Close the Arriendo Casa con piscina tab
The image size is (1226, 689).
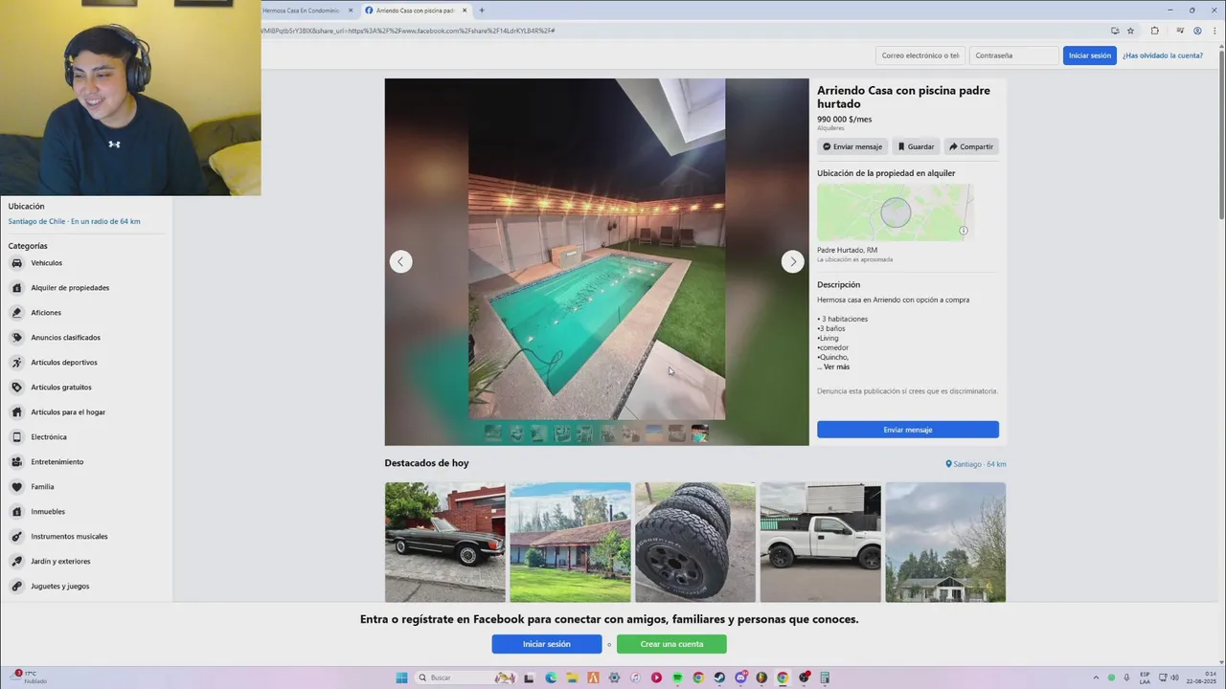465,11
